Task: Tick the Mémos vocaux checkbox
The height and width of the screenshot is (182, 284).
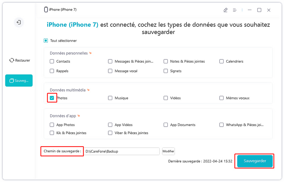Action: 222,98
